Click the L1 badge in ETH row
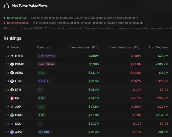 coord(40,90)
